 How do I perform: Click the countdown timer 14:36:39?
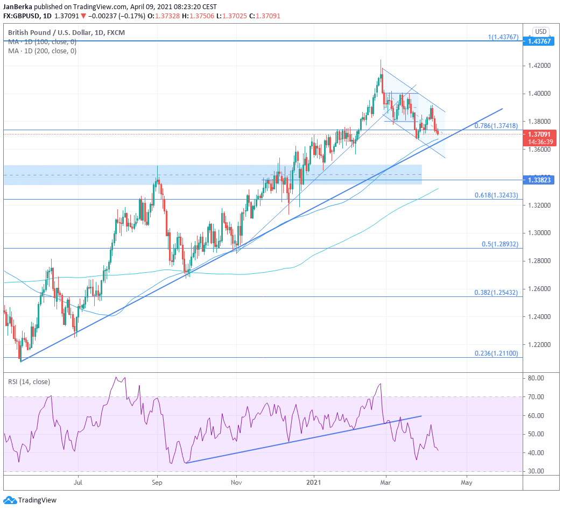540,142
